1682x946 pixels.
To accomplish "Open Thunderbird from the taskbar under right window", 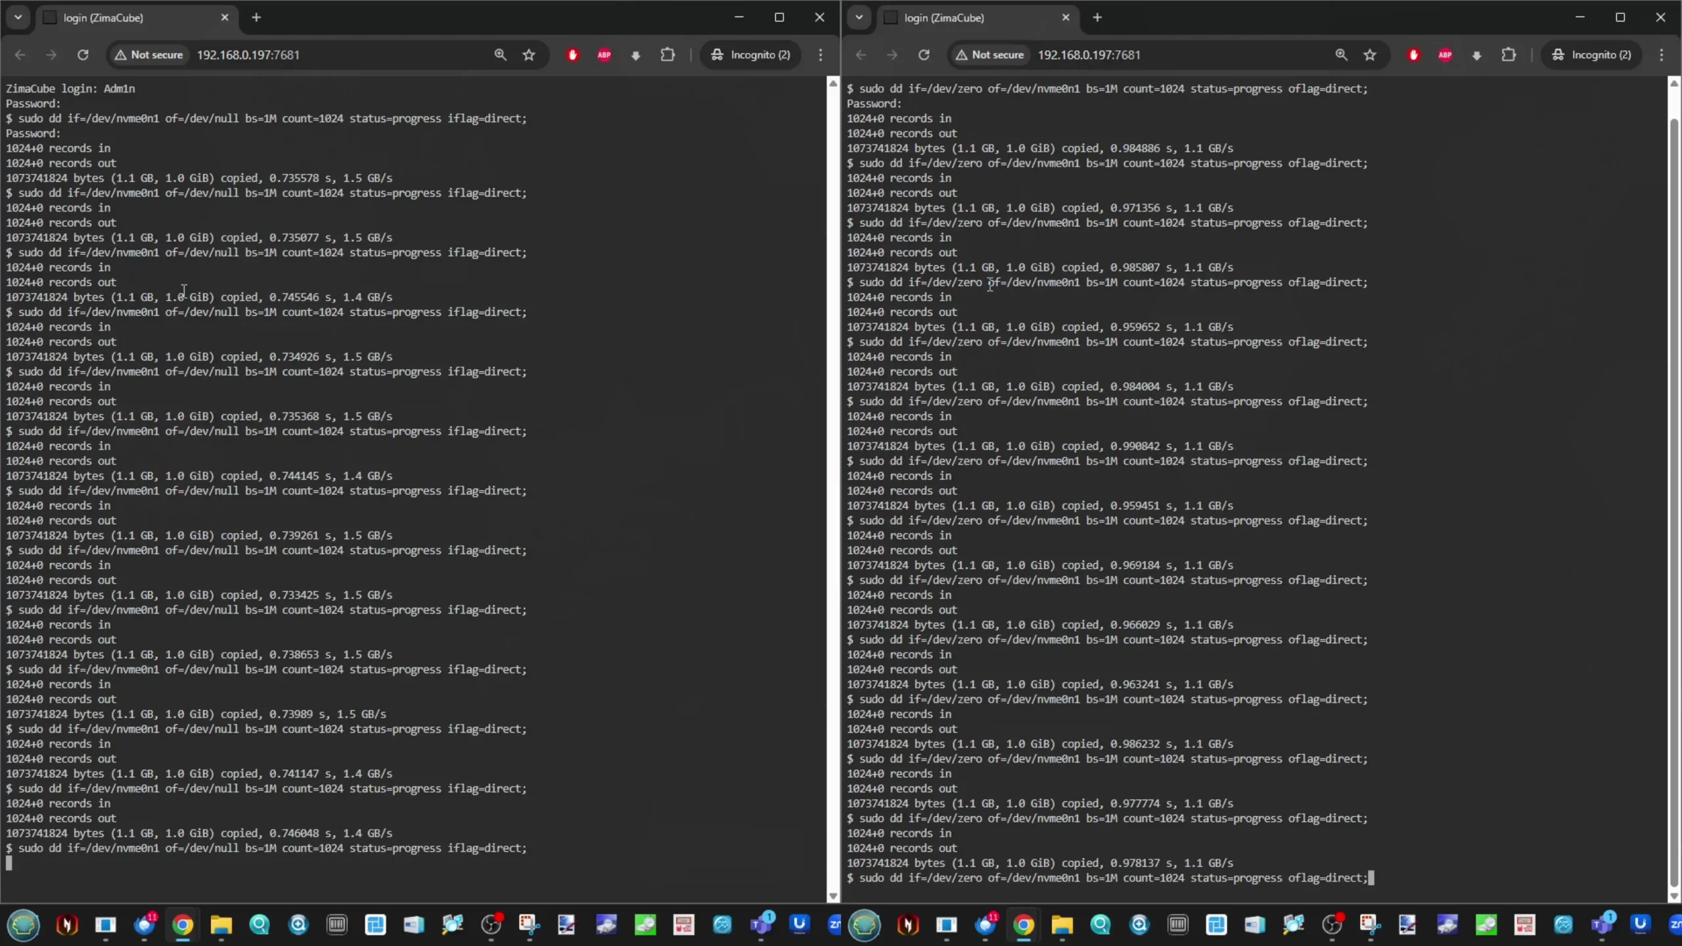I will (985, 925).
